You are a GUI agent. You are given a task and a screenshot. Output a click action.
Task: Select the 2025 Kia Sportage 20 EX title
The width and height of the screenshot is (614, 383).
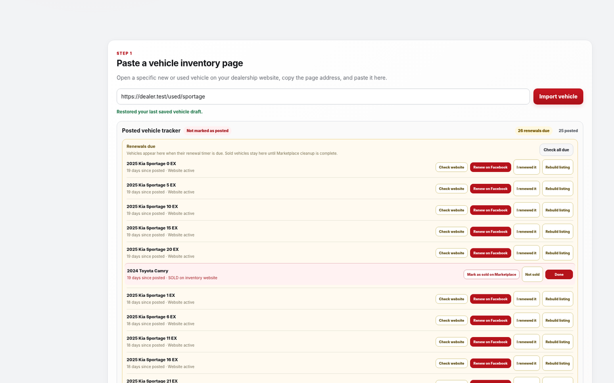[x=153, y=249]
